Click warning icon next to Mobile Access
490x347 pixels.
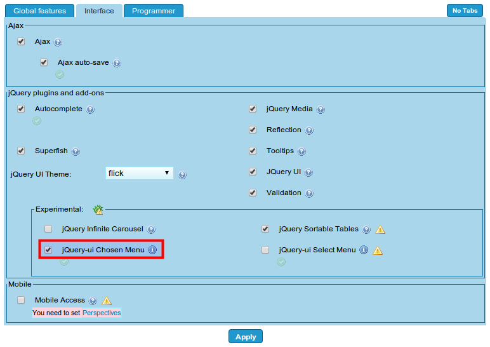pyautogui.click(x=107, y=301)
